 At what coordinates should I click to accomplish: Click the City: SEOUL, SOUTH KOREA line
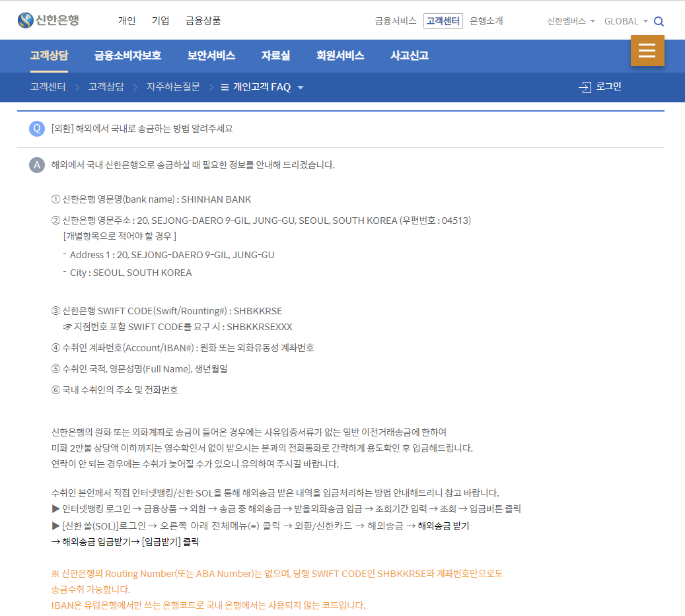pyautogui.click(x=131, y=273)
